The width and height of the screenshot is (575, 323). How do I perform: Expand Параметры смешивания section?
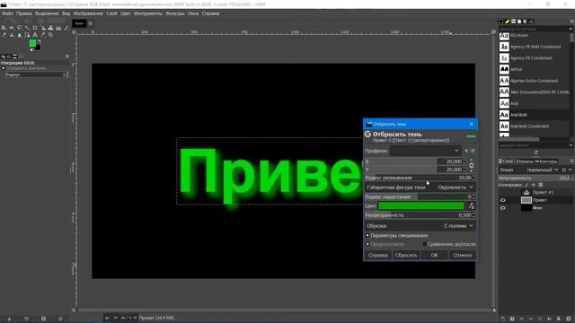tap(367, 235)
